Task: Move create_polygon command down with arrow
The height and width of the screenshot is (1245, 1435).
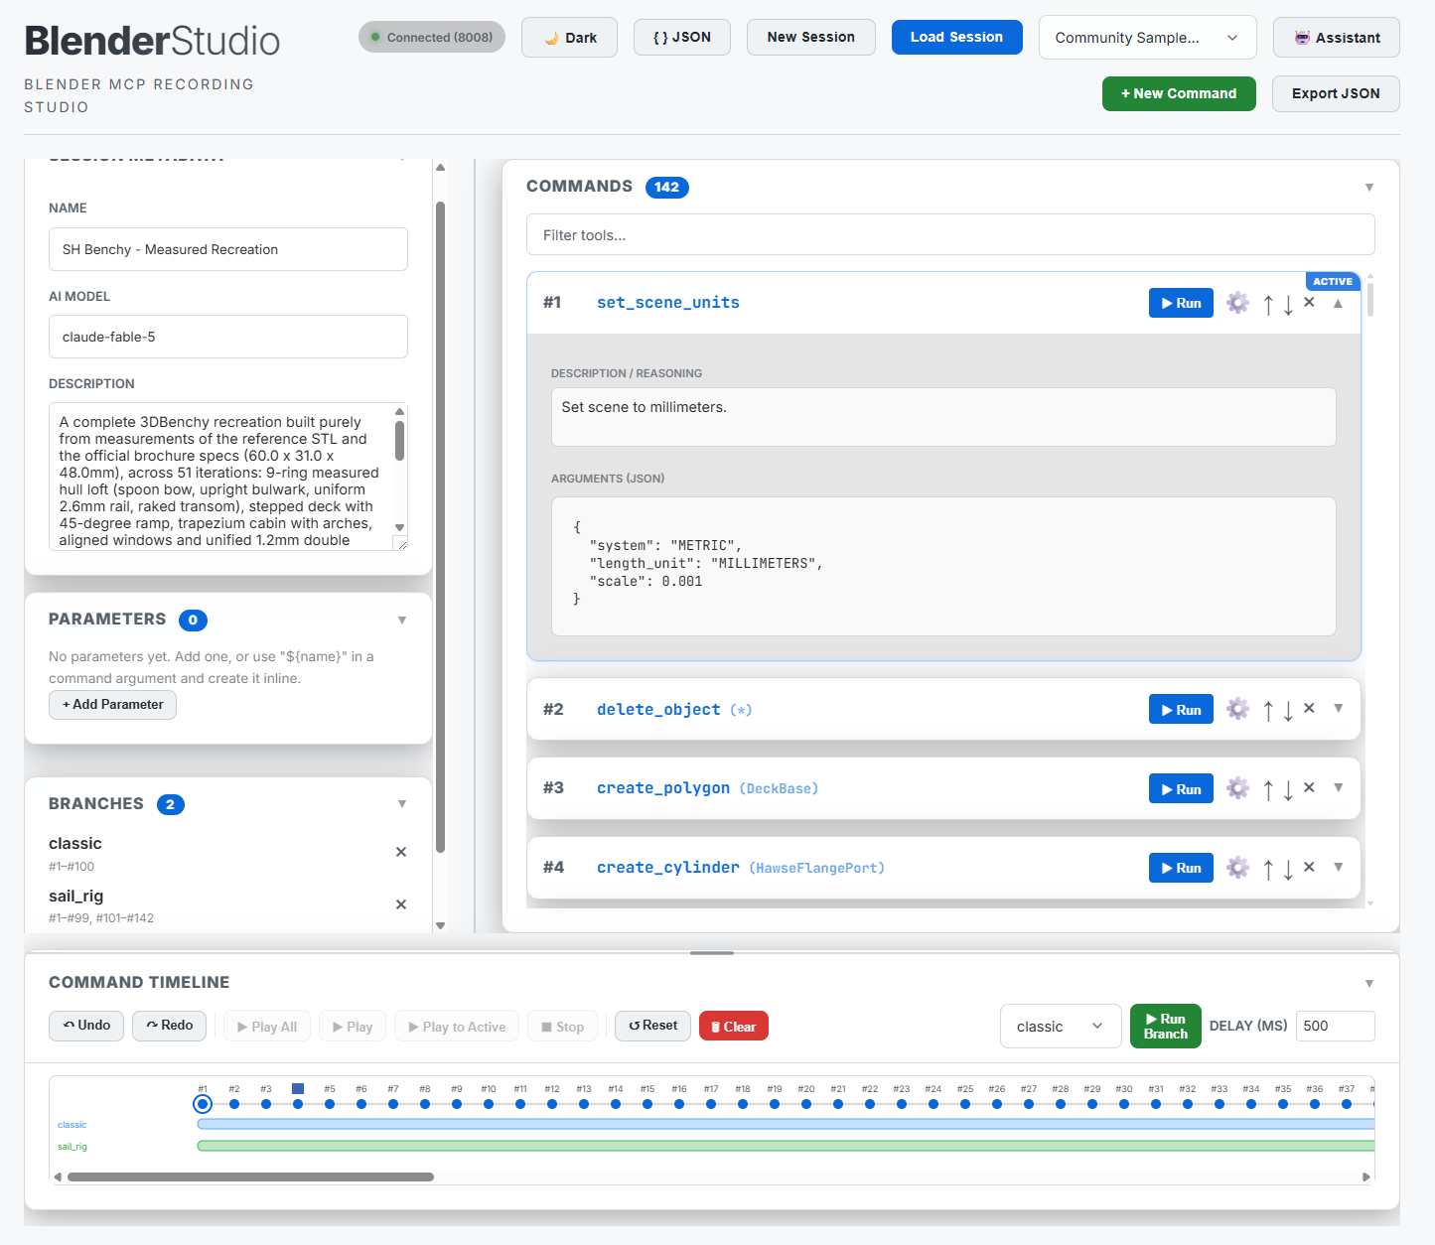Action: [1288, 789]
